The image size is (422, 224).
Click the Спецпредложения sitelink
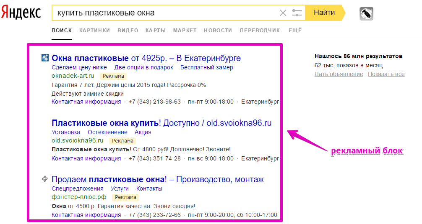point(78,188)
